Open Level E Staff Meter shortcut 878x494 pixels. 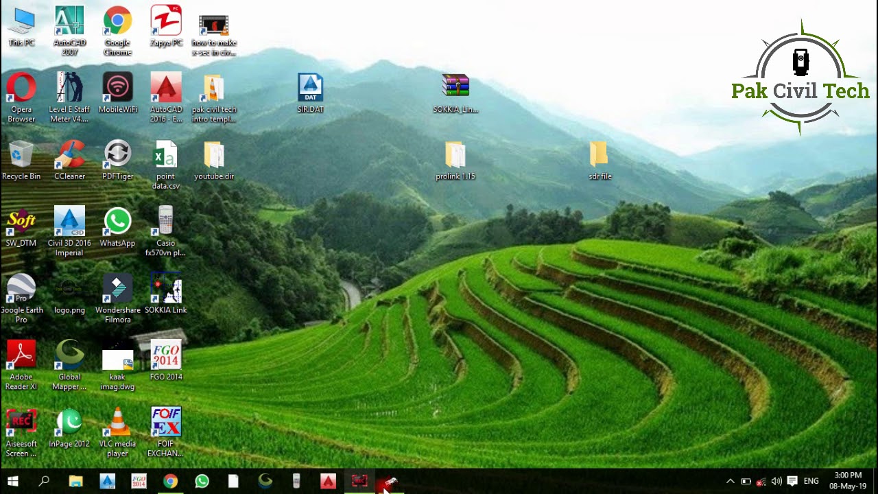69,98
